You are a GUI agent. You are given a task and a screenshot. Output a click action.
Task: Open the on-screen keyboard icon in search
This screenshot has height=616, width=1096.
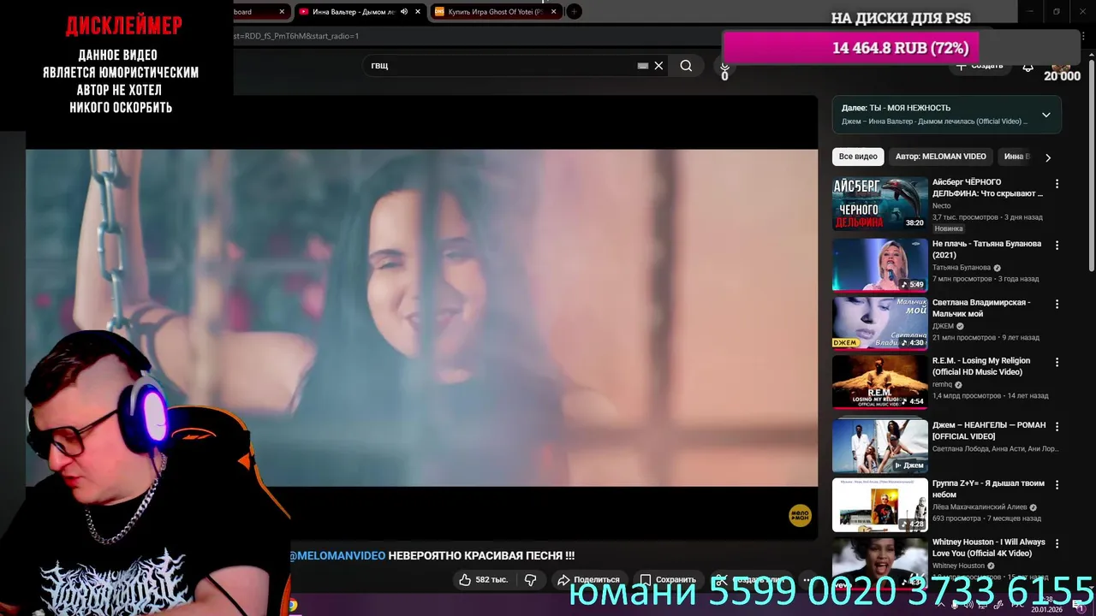pyautogui.click(x=643, y=66)
